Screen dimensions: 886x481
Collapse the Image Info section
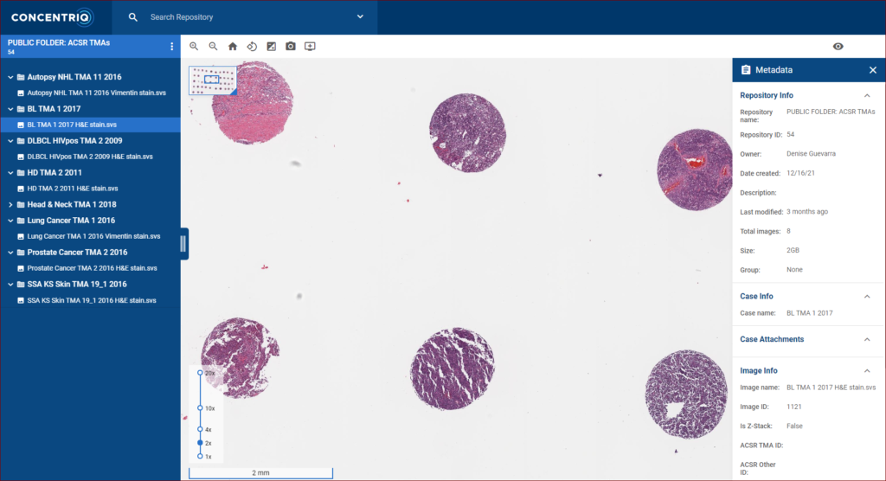pyautogui.click(x=867, y=371)
